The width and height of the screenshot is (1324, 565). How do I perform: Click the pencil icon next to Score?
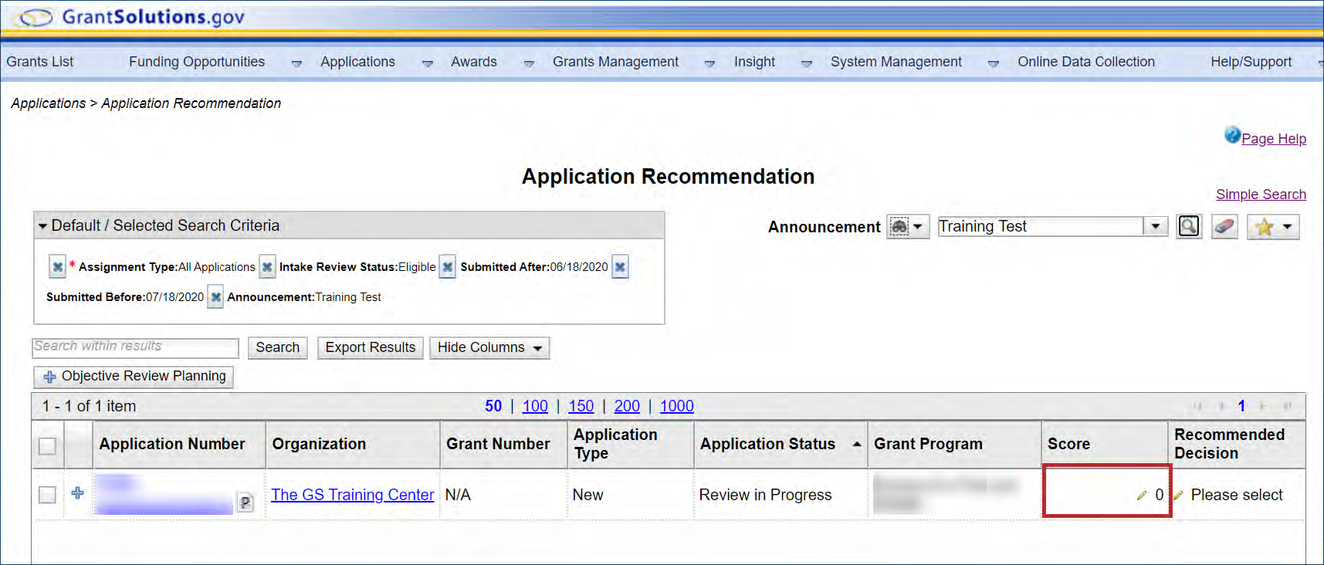[x=1141, y=496]
